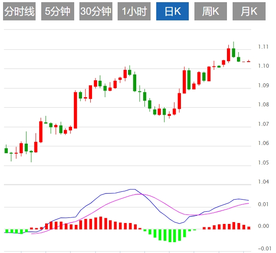
Task: Switch to the 分时线 tab
Action: (19, 12)
